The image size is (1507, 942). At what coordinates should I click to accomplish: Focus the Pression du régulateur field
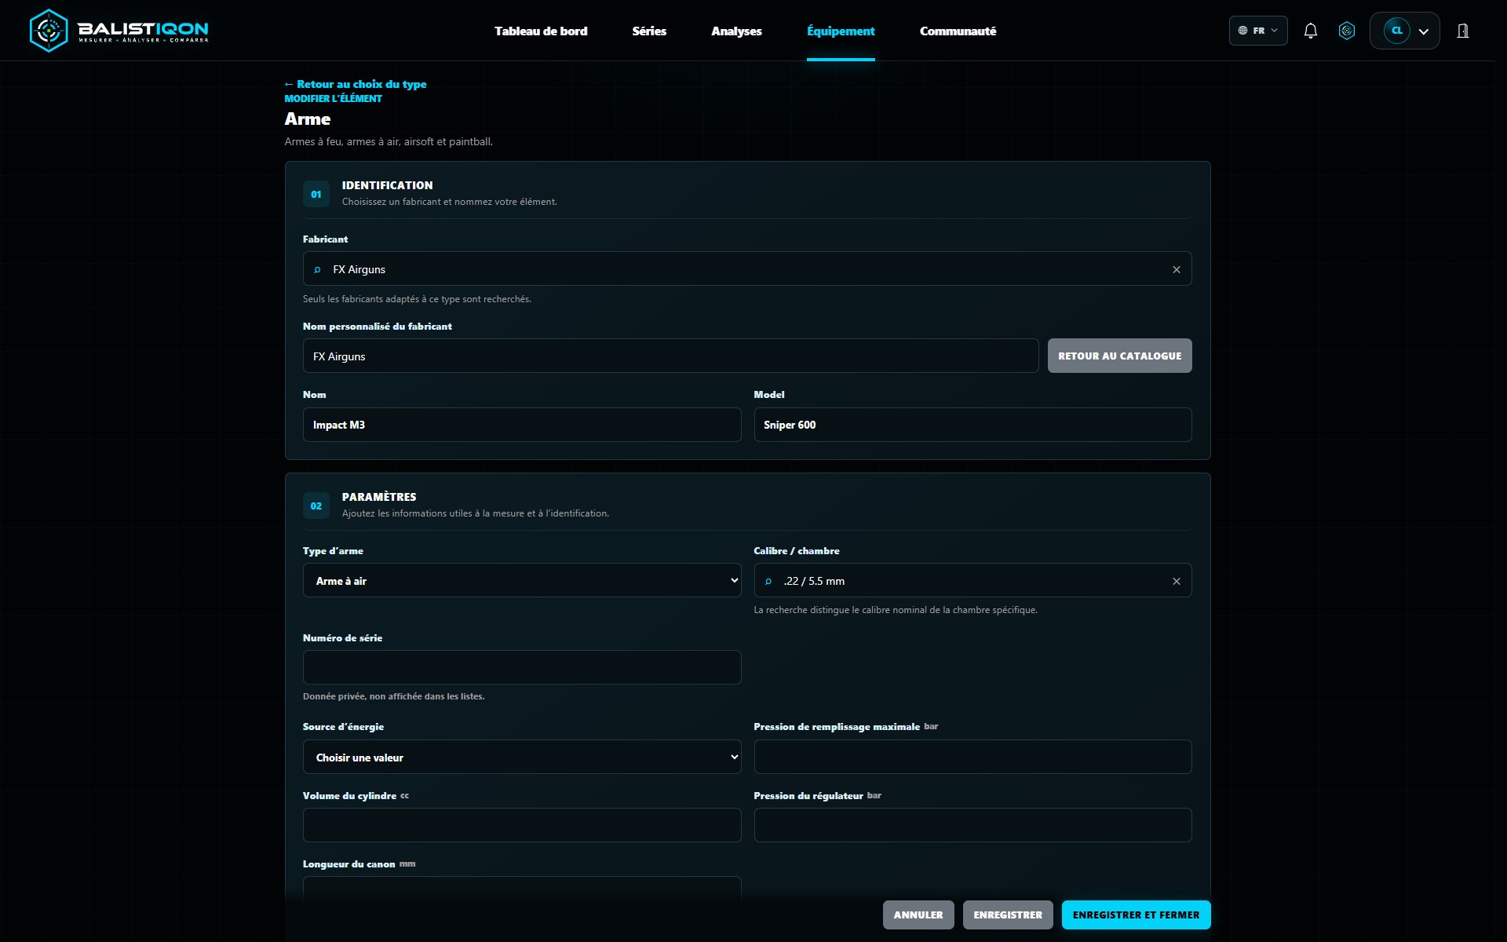tap(972, 825)
